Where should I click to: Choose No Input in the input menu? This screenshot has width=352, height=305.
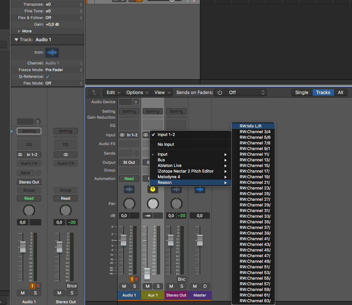[166, 144]
